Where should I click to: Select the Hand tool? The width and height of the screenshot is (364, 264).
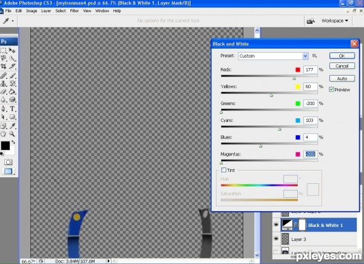pyautogui.click(x=4, y=134)
